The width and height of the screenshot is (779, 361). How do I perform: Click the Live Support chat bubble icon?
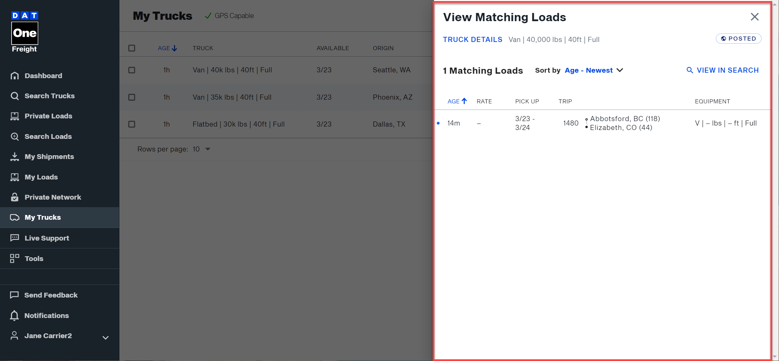(x=15, y=238)
